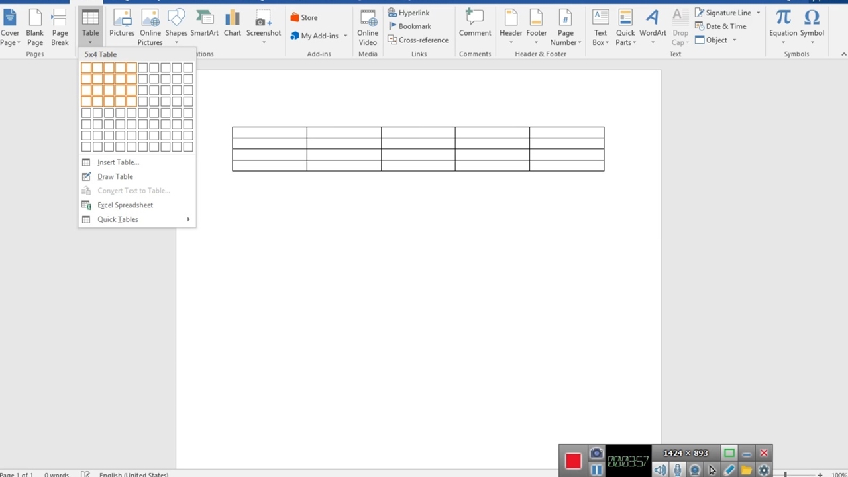Toggle the speaker audio in recorder bar

coord(660,470)
